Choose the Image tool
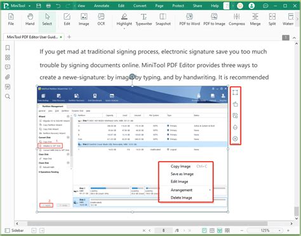 [x=84, y=19]
